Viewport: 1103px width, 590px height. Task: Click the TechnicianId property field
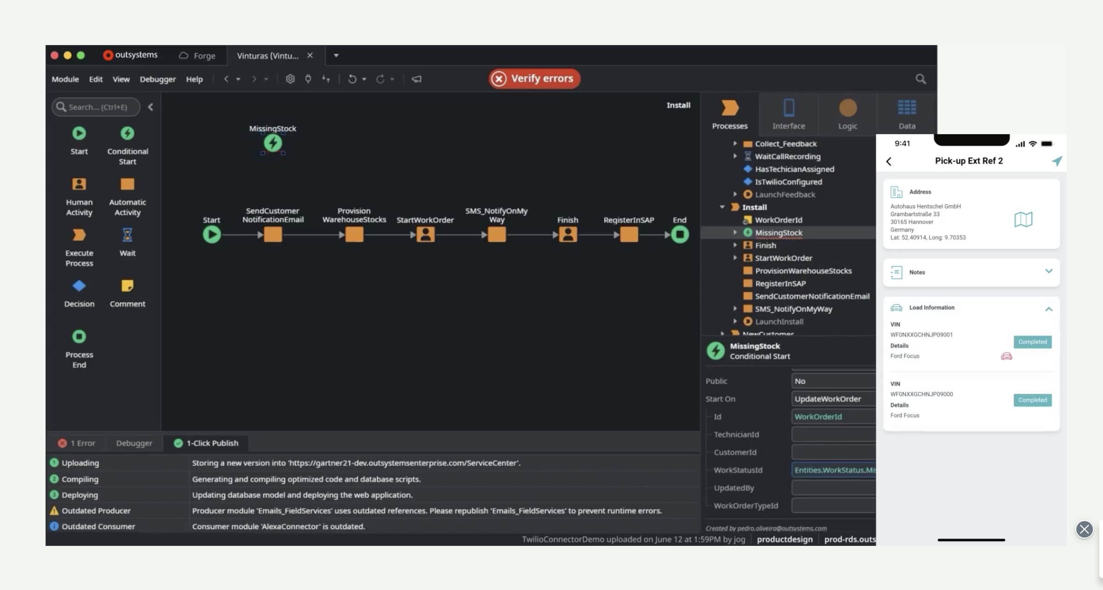pyautogui.click(x=833, y=434)
